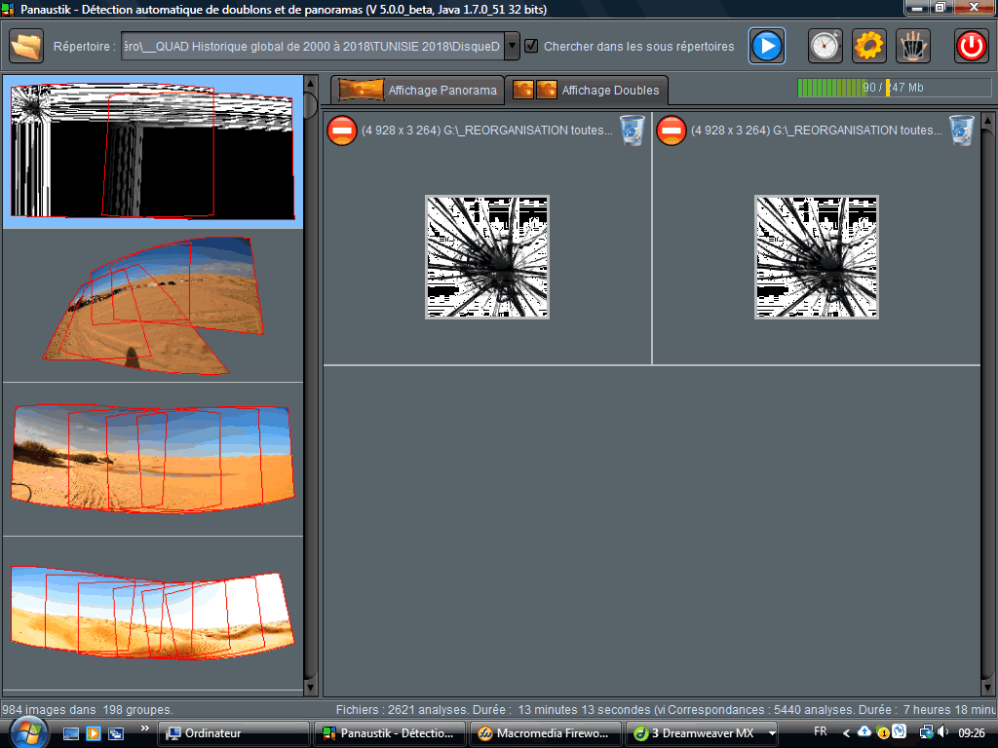Switch to the Affichage Doubles tab
The image size is (998, 748).
[587, 90]
